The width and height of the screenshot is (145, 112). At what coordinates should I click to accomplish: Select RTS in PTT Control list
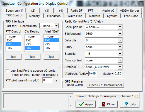pyautogui.click(x=14, y=44)
